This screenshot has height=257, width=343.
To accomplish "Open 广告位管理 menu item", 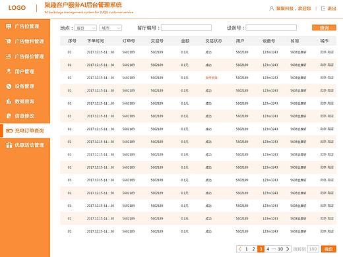I will click(25, 26).
